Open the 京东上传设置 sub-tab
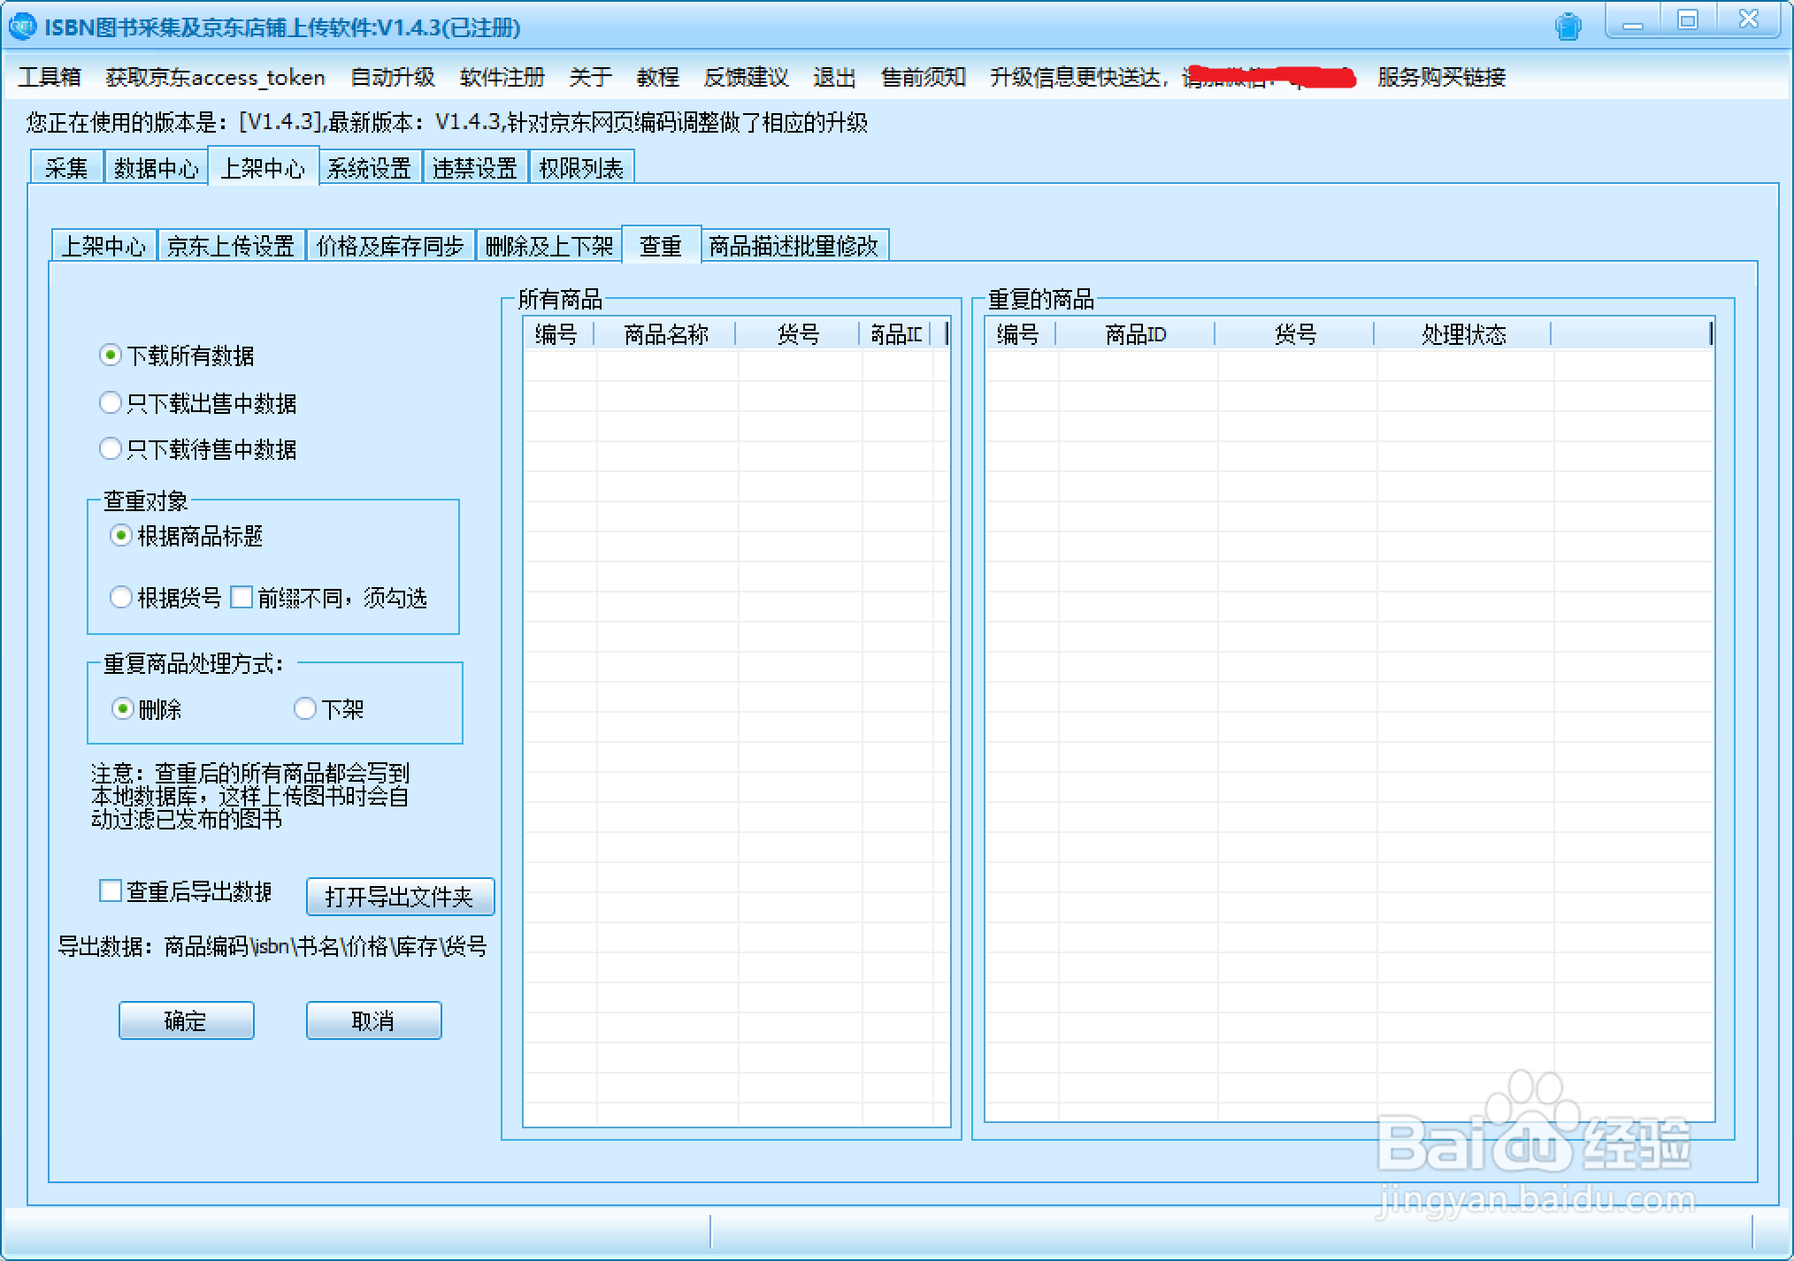 click(x=230, y=246)
